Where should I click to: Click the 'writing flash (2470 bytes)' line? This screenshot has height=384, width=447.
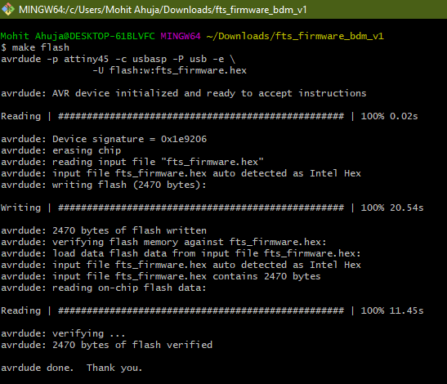pyautogui.click(x=104, y=185)
